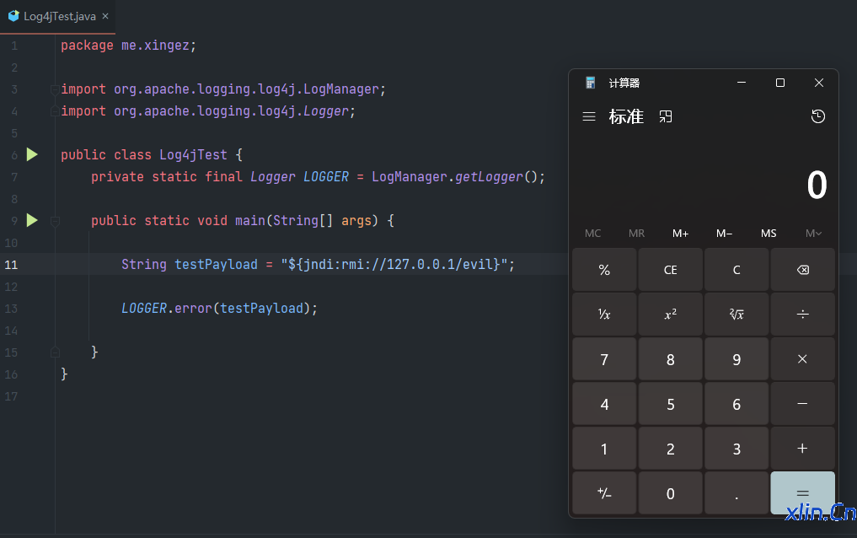This screenshot has width=857, height=538.
Task: Click the C clear key
Action: pos(736,270)
